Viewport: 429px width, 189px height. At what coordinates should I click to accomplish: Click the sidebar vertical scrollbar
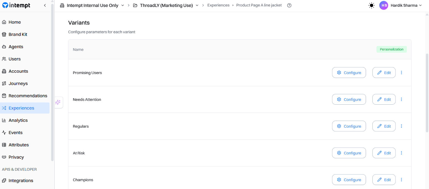pyautogui.click(x=52, y=83)
